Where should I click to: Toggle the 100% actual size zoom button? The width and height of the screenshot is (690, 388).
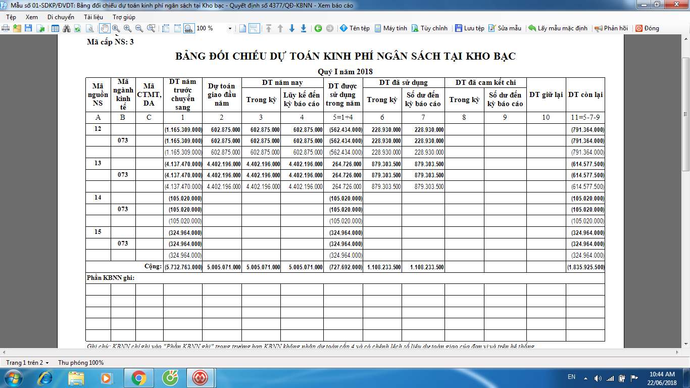[x=188, y=28]
